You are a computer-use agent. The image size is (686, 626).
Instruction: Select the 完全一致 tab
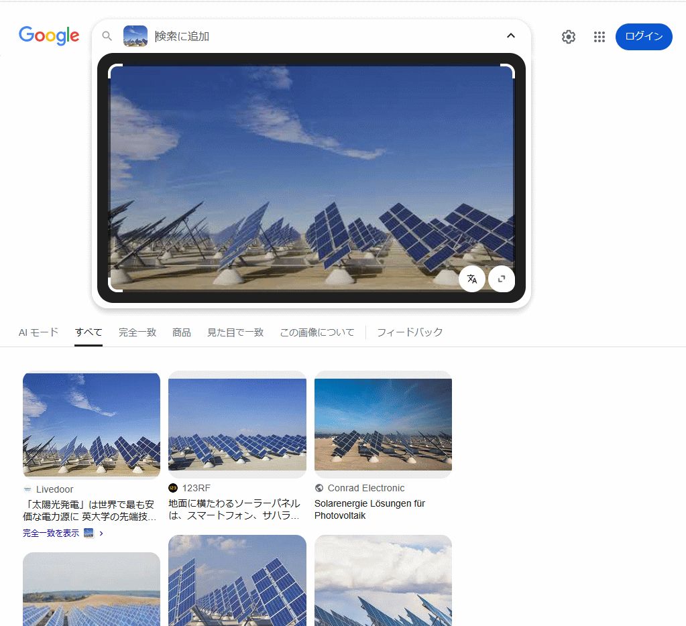(x=137, y=332)
